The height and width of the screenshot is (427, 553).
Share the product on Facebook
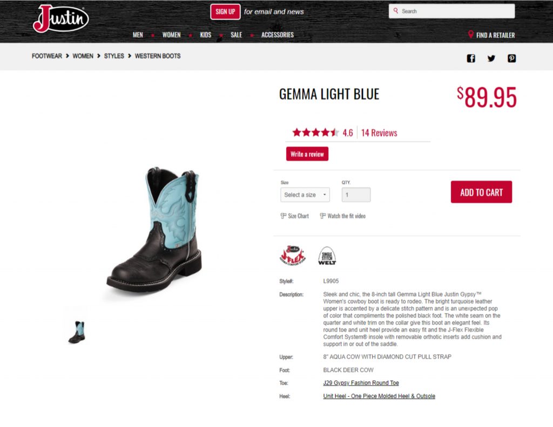[x=471, y=58]
